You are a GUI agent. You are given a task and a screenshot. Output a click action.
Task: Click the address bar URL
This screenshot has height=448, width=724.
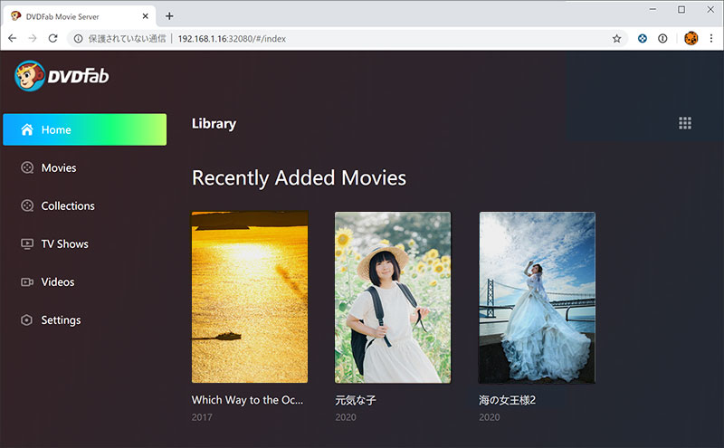click(x=232, y=39)
